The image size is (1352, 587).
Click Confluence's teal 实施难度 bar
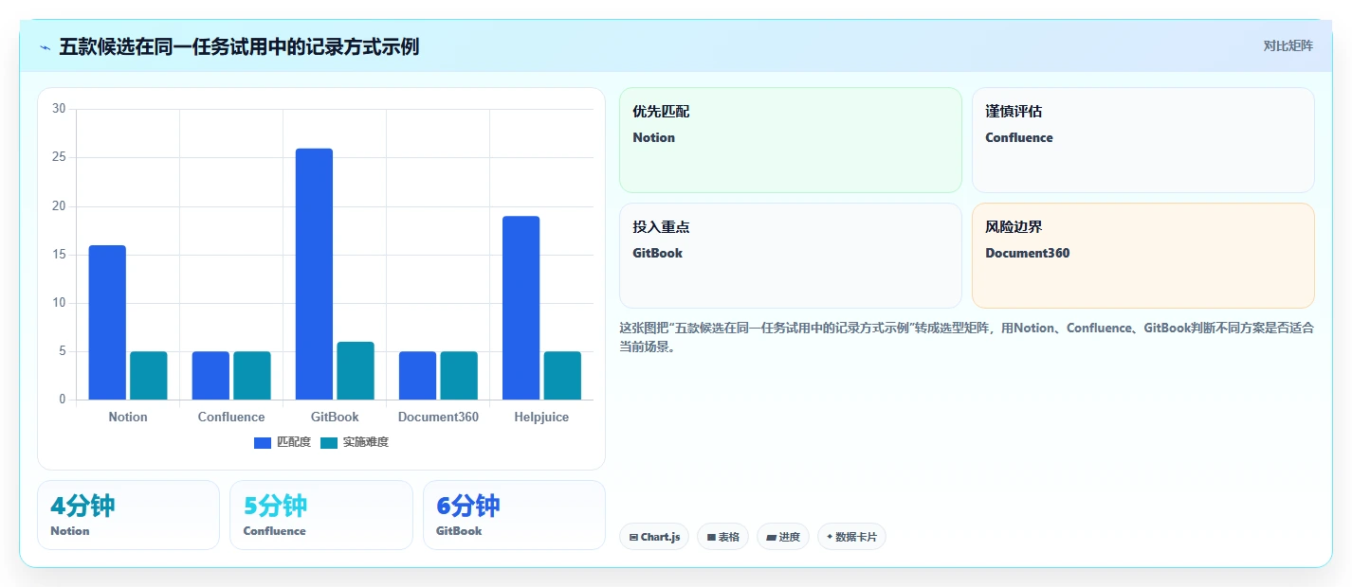[x=252, y=376]
